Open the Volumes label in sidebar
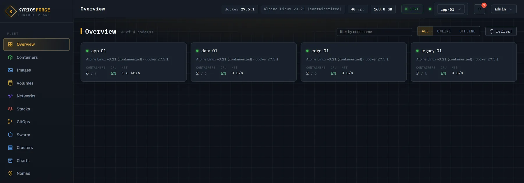The image size is (524, 183). 25,83
